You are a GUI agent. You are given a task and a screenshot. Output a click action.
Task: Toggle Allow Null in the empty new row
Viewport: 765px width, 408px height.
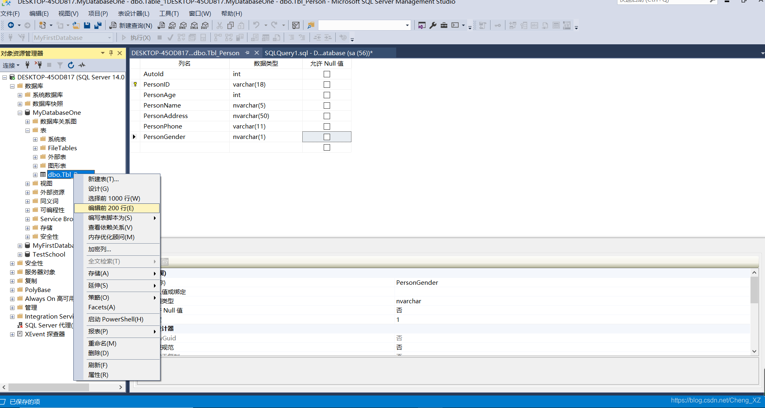click(327, 147)
